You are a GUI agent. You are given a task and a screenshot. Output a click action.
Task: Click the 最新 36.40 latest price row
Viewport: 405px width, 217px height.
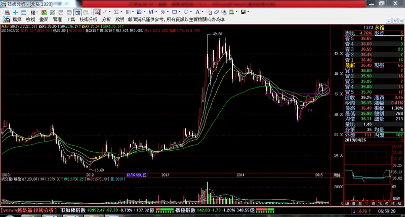click(x=374, y=65)
